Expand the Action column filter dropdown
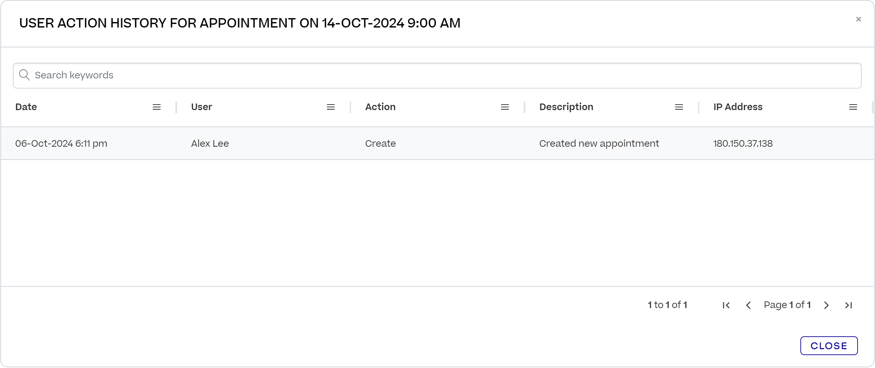The height and width of the screenshot is (368, 875). click(x=504, y=107)
